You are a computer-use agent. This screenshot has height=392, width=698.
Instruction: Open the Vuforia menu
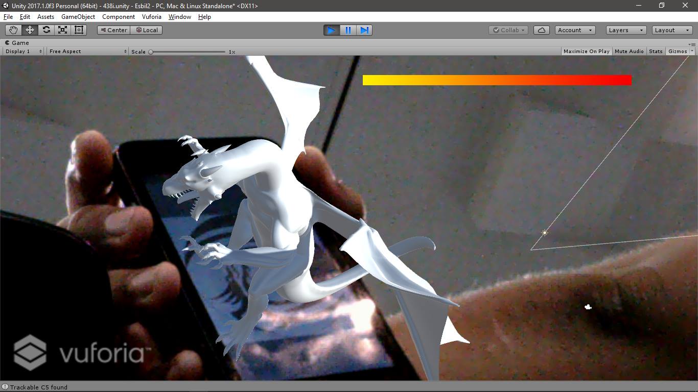(x=152, y=17)
